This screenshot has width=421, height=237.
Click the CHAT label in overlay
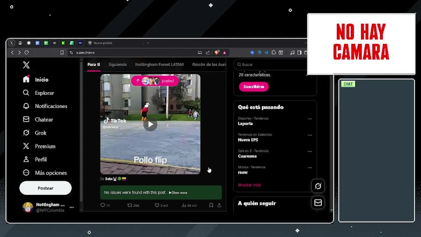pos(348,84)
